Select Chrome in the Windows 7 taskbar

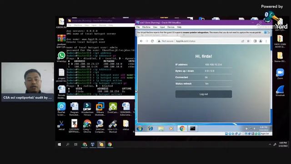click(182, 128)
